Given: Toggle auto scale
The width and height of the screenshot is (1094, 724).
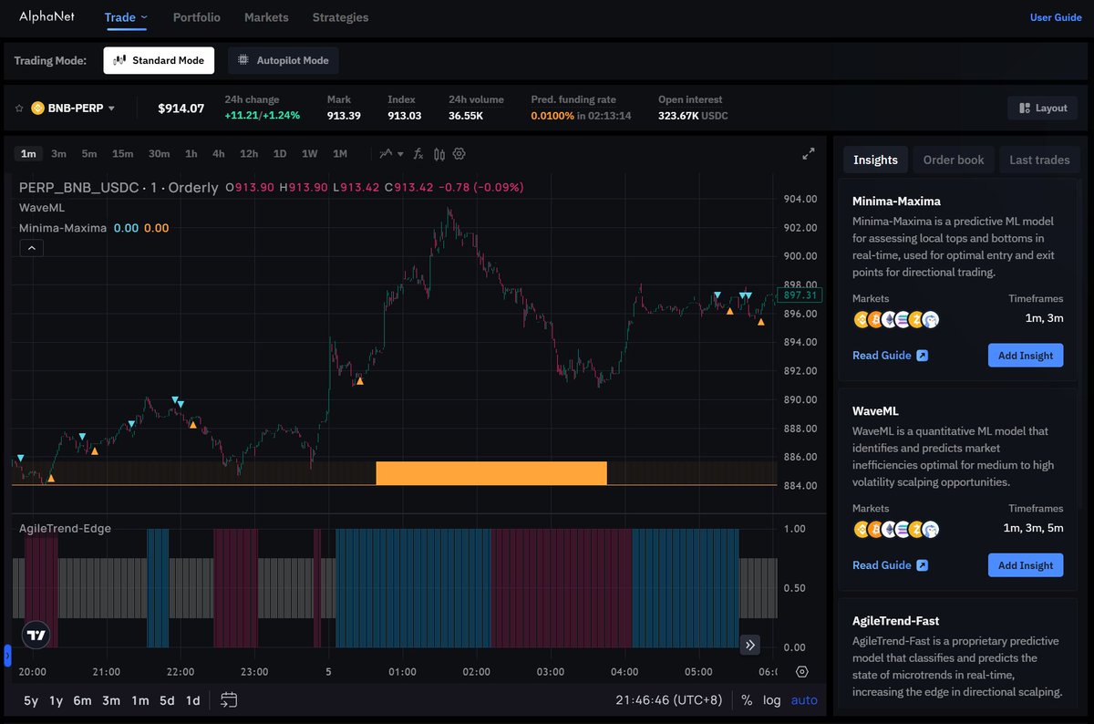Looking at the screenshot, I should click(804, 700).
